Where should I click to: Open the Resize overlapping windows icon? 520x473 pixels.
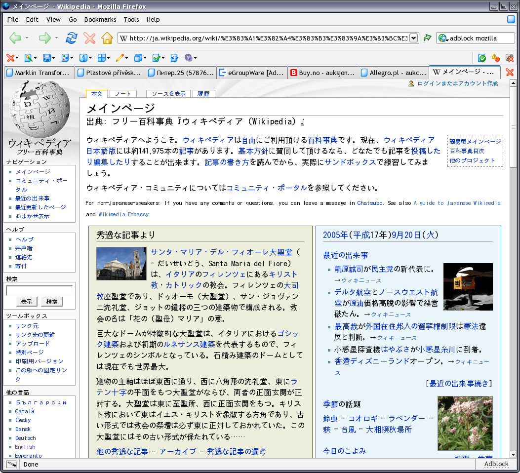138,58
